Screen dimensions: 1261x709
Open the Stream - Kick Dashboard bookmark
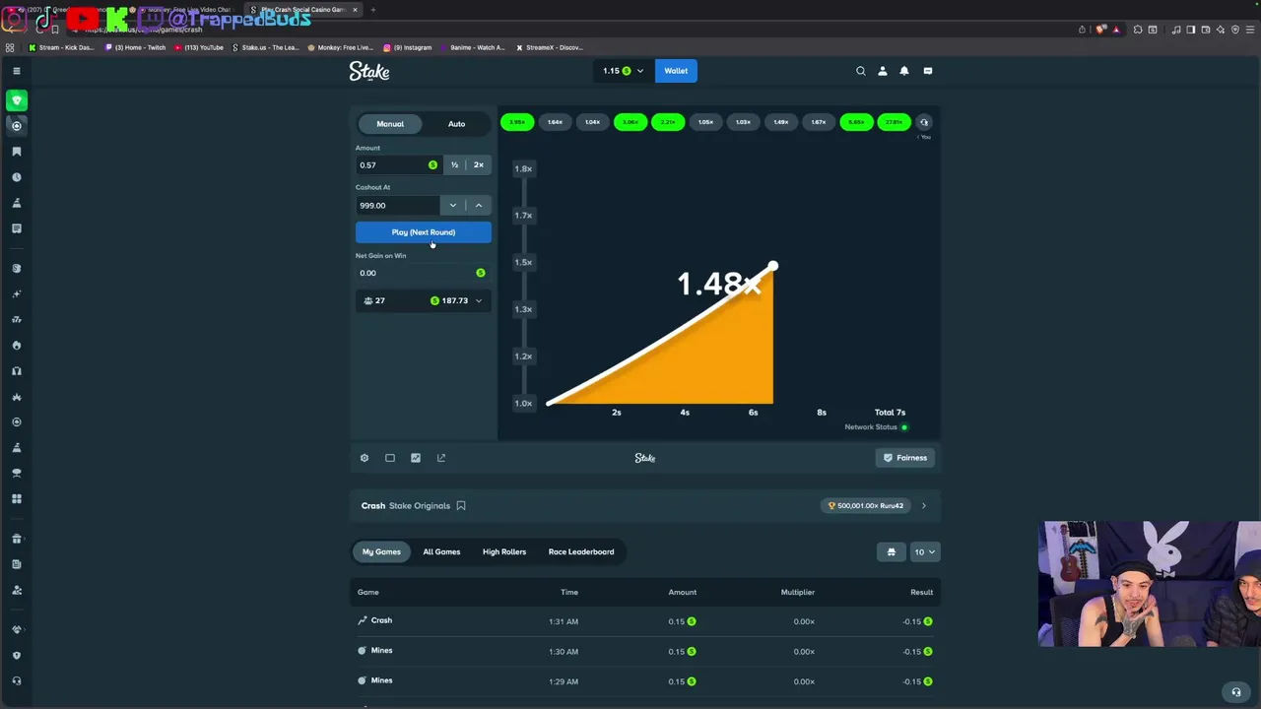tap(62, 47)
